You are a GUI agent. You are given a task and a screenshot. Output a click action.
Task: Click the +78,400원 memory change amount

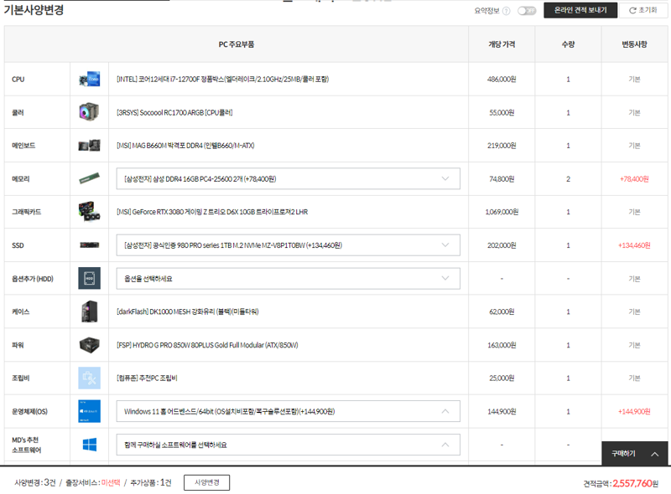[634, 178]
